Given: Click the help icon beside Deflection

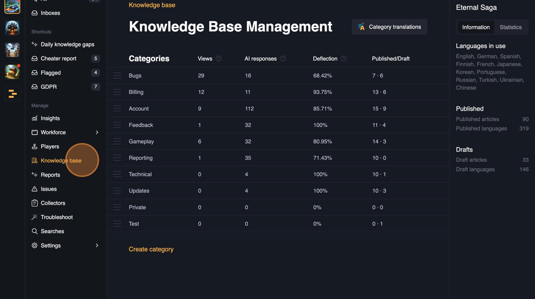Looking at the screenshot, I should pyautogui.click(x=344, y=59).
